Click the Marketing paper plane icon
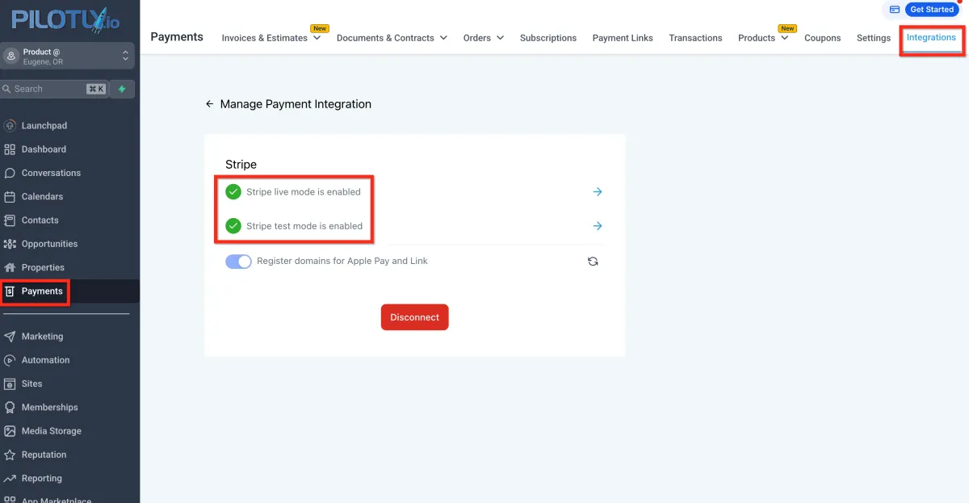This screenshot has height=503, width=969. [x=10, y=337]
